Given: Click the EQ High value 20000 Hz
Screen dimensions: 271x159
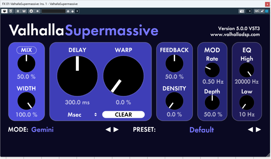Looking at the screenshot, I should [x=247, y=82].
